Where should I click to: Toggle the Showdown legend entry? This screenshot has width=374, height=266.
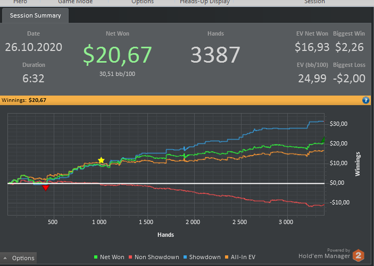pyautogui.click(x=202, y=257)
